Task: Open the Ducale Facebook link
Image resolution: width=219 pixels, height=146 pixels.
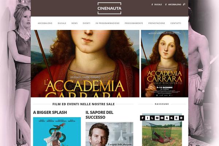Action: [x=157, y=4]
